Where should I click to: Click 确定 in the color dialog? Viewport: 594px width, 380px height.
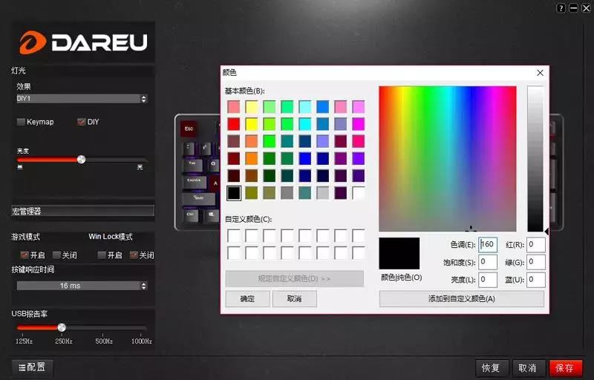pyautogui.click(x=247, y=299)
